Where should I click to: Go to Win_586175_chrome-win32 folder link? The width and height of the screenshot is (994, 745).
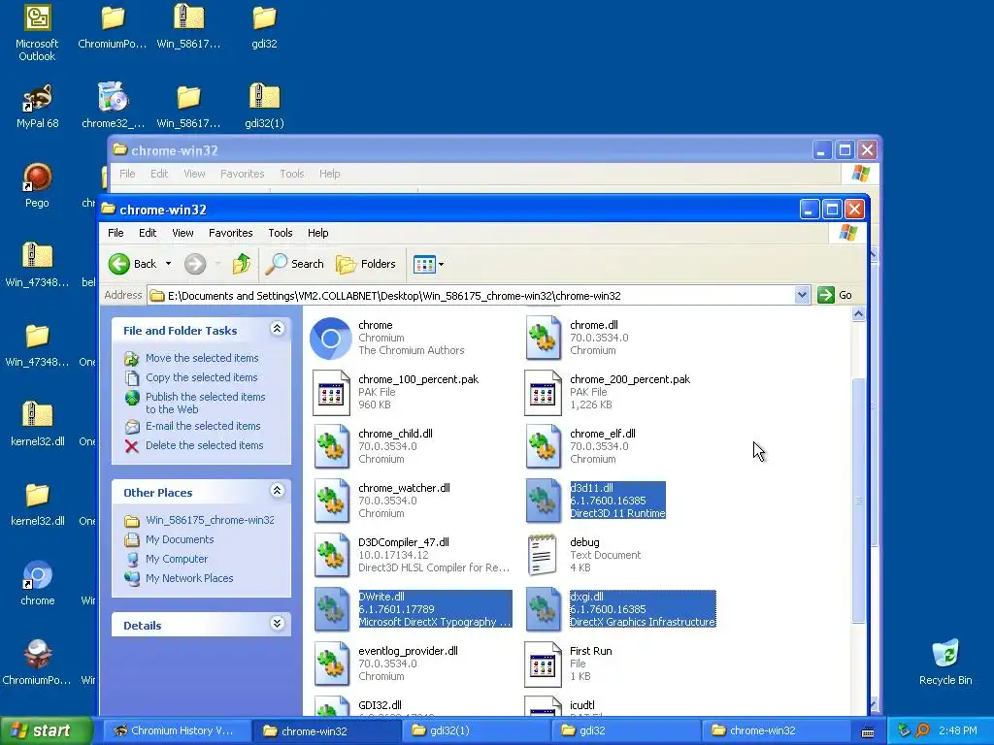tap(210, 520)
